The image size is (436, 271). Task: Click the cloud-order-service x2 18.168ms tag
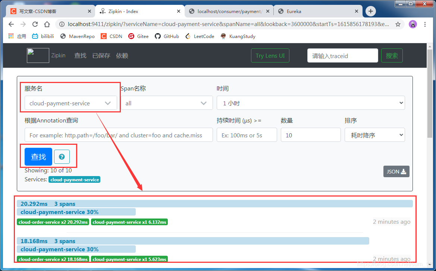point(53,259)
